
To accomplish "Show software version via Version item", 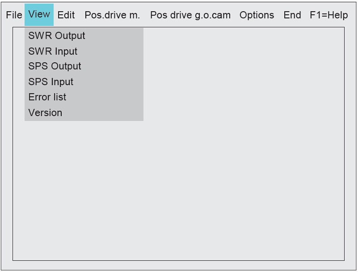I will [84, 112].
